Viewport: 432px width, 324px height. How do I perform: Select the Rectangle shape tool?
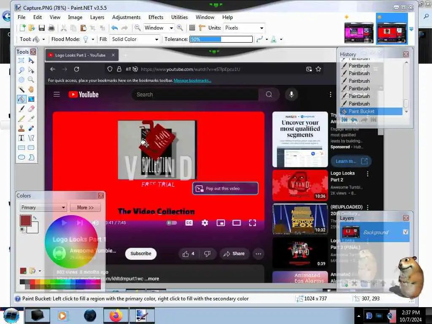(21, 148)
